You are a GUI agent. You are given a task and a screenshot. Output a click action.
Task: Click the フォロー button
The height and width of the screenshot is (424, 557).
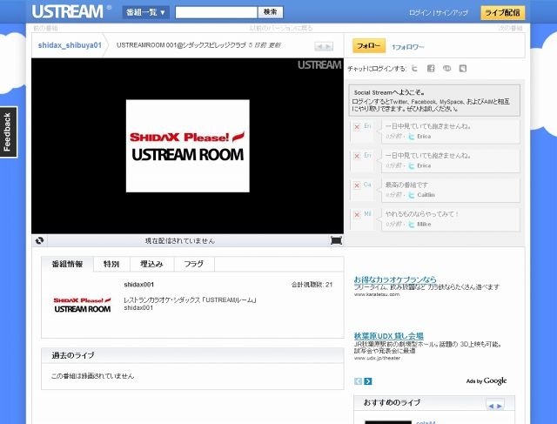pyautogui.click(x=369, y=46)
